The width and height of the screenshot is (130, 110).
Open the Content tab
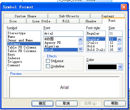(108, 16)
